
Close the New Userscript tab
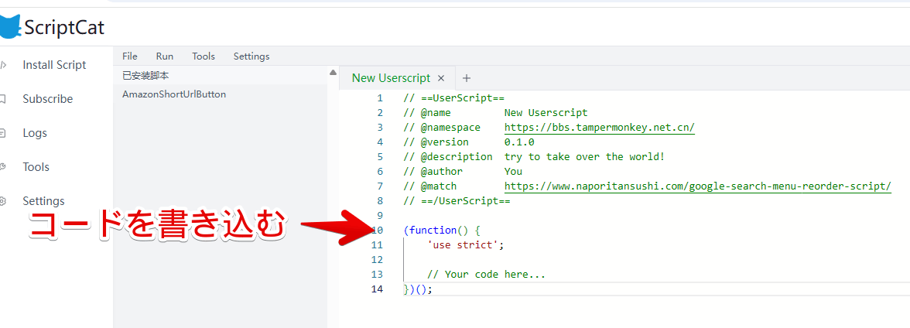[x=441, y=78]
